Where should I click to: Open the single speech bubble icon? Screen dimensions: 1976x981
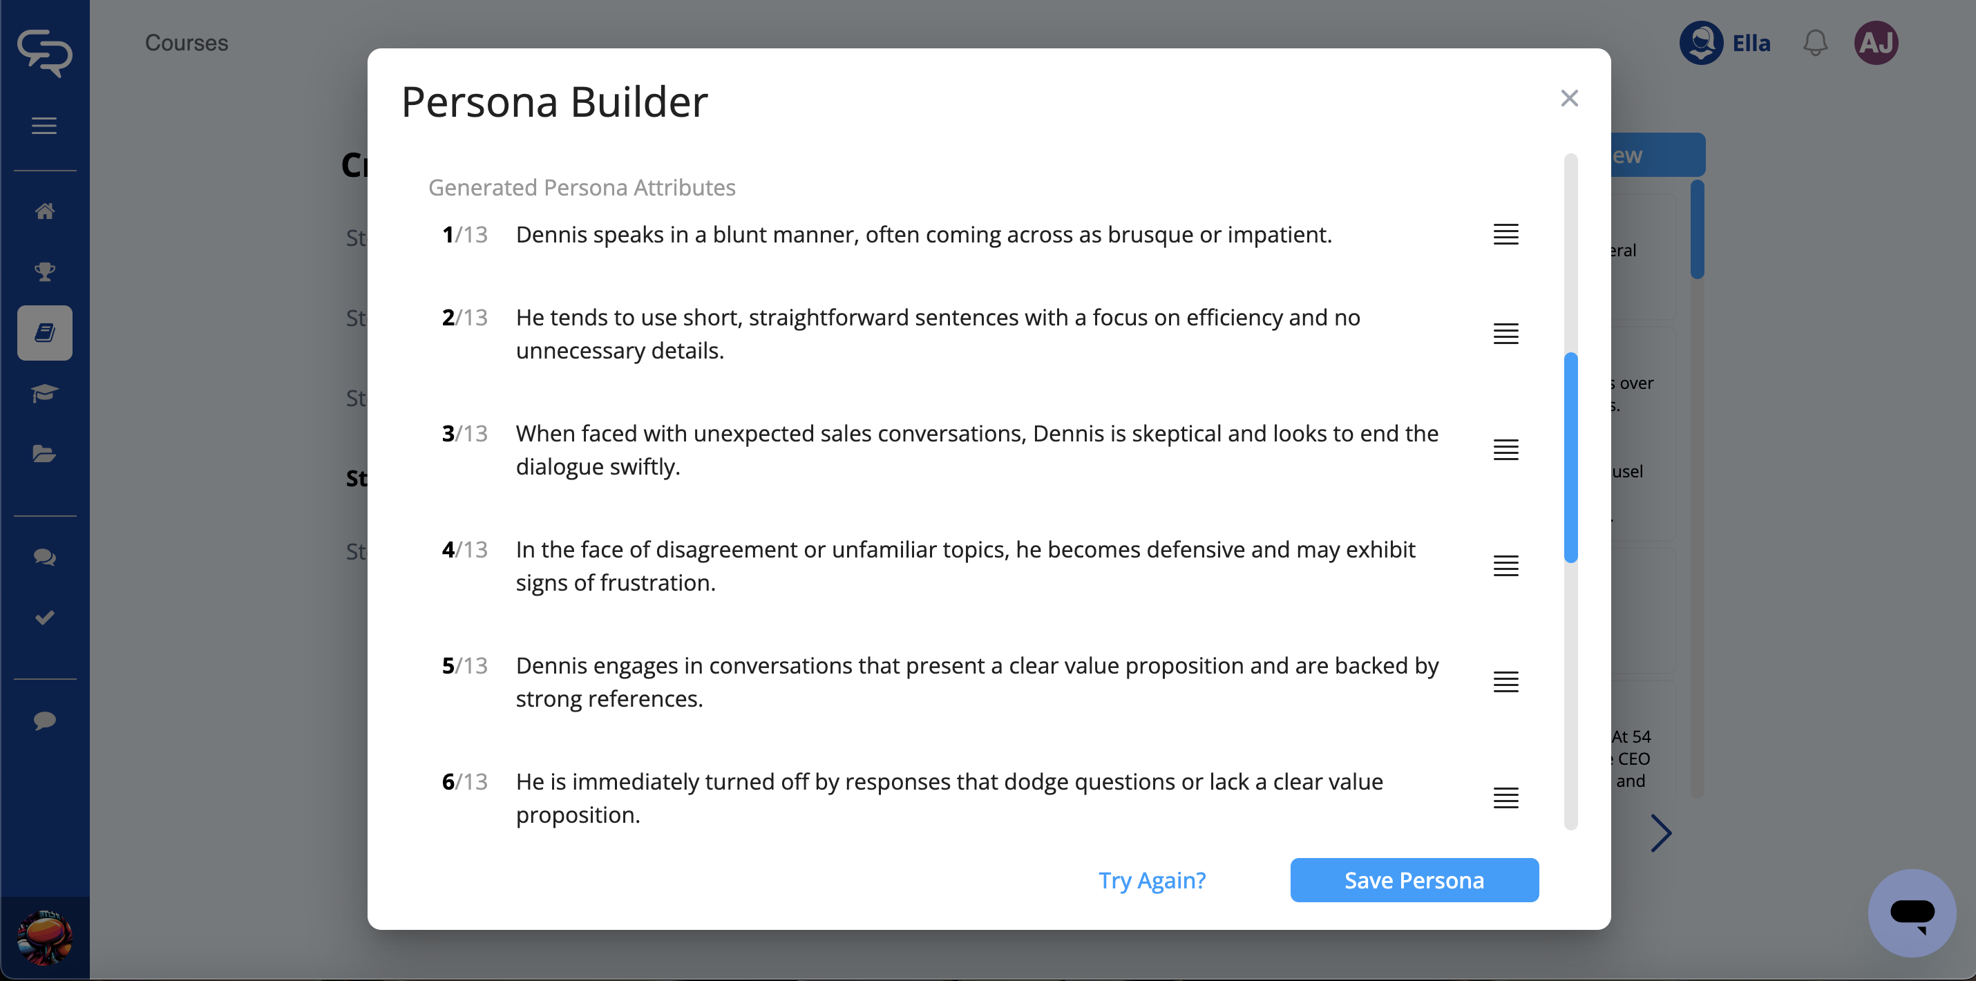[x=44, y=721]
